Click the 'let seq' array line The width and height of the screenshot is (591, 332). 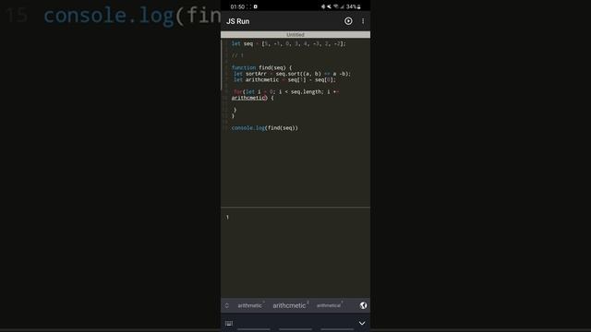pyautogui.click(x=288, y=43)
